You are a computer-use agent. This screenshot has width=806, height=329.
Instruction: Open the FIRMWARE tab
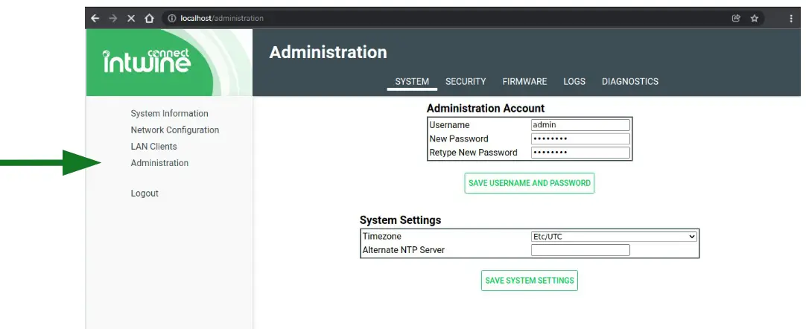(x=524, y=82)
